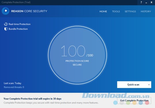Click the 100 protection score circle
Viewport: 155px width, 108px height.
[77, 55]
